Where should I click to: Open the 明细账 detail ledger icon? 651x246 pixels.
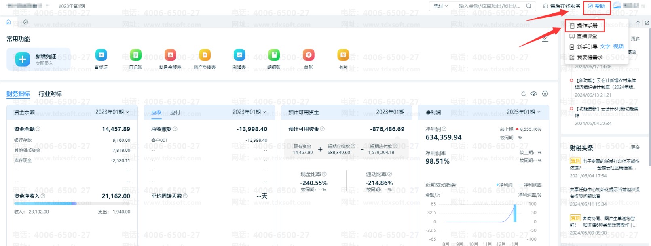coord(274,55)
